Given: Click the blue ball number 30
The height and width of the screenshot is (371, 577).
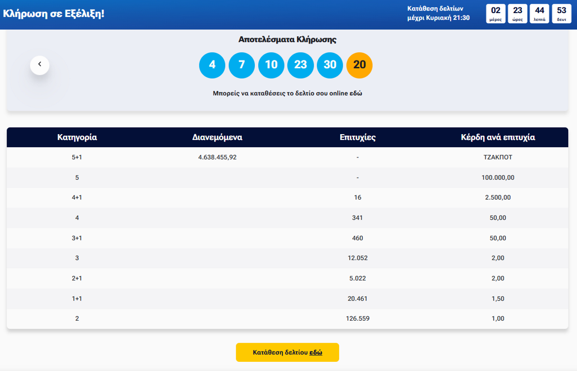Looking at the screenshot, I should coord(330,65).
